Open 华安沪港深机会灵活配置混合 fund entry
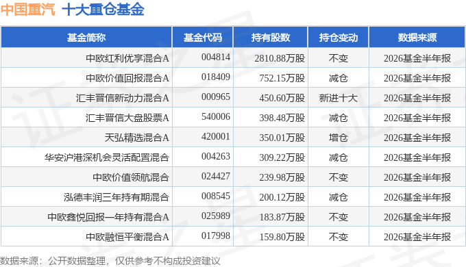Screen dimensions: 466x267 107,157
